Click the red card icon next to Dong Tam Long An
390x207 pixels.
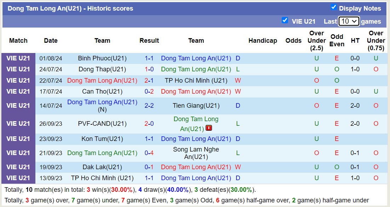(x=209, y=128)
